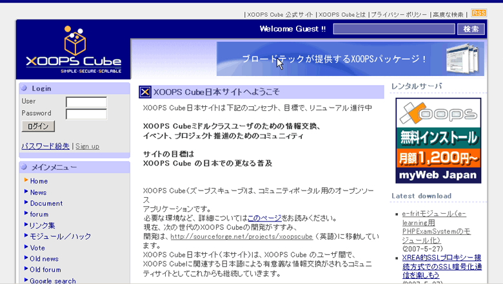Open the XREA的SSLプロキシー download link
The width and height of the screenshot is (503, 284).
(x=442, y=267)
